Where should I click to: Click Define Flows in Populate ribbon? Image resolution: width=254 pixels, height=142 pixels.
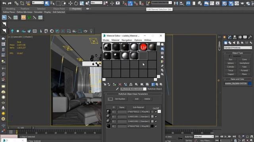click(x=9, y=12)
